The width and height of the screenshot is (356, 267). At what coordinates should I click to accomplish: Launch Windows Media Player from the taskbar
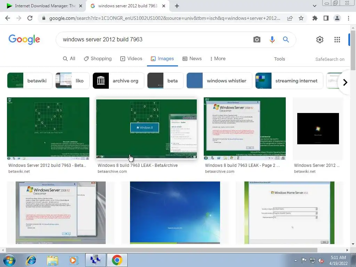click(x=73, y=260)
